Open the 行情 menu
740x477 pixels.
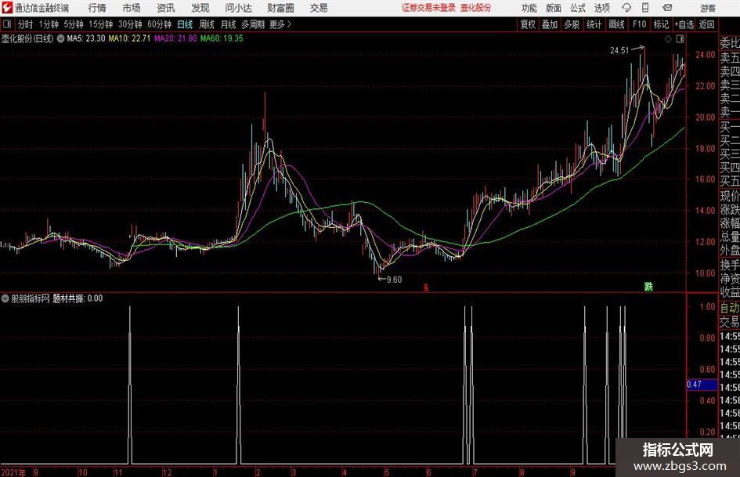[x=97, y=8]
